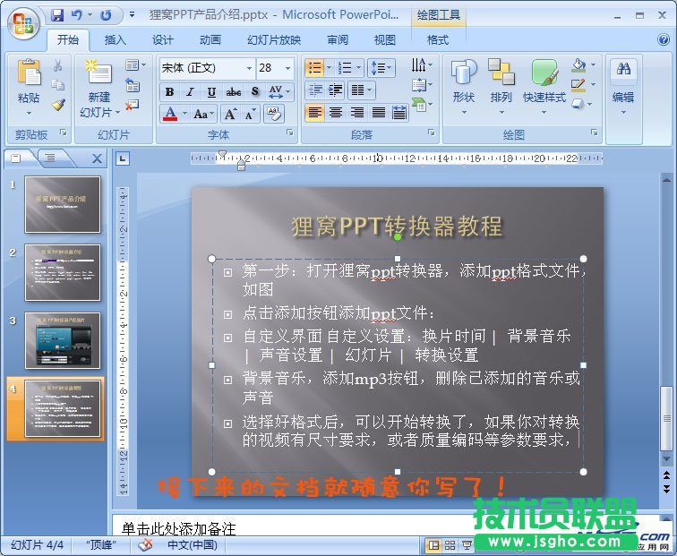The height and width of the screenshot is (556, 677).
Task: Delete the current slide
Action: [x=133, y=105]
